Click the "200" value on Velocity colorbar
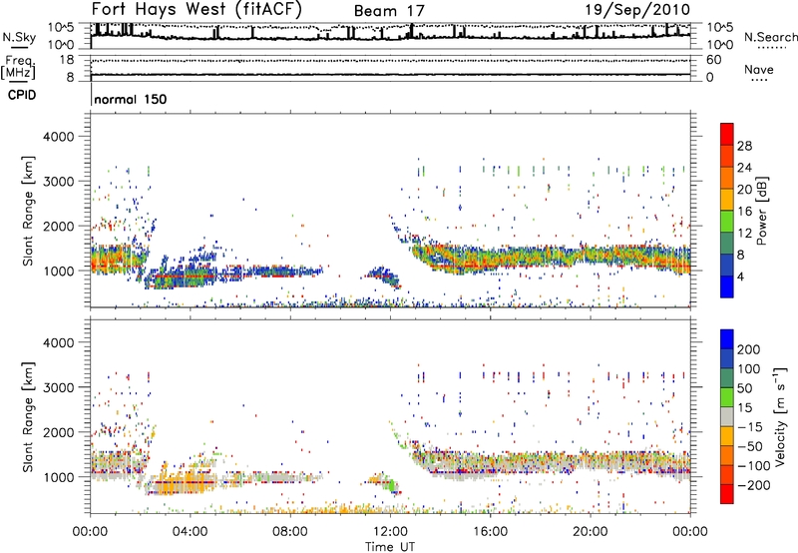Image resolution: width=798 pixels, height=553 pixels. click(749, 349)
